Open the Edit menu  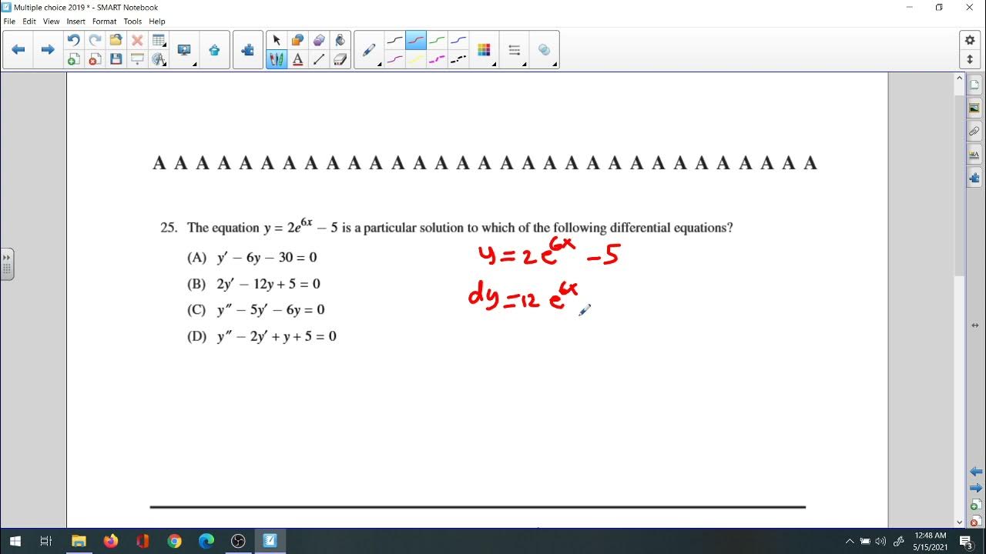tap(29, 22)
